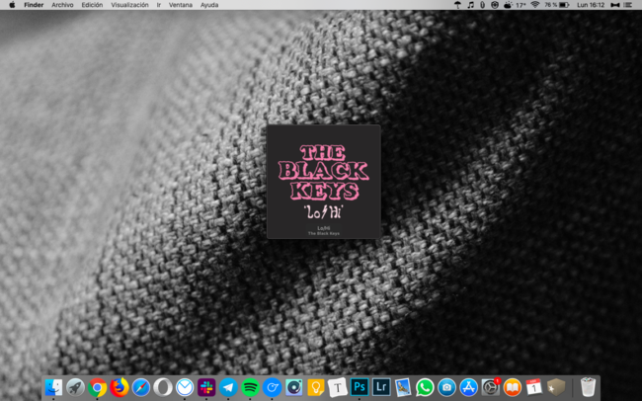Click the Black Keys Lo/Hi album artwork
The image size is (642, 401).
coord(323,182)
